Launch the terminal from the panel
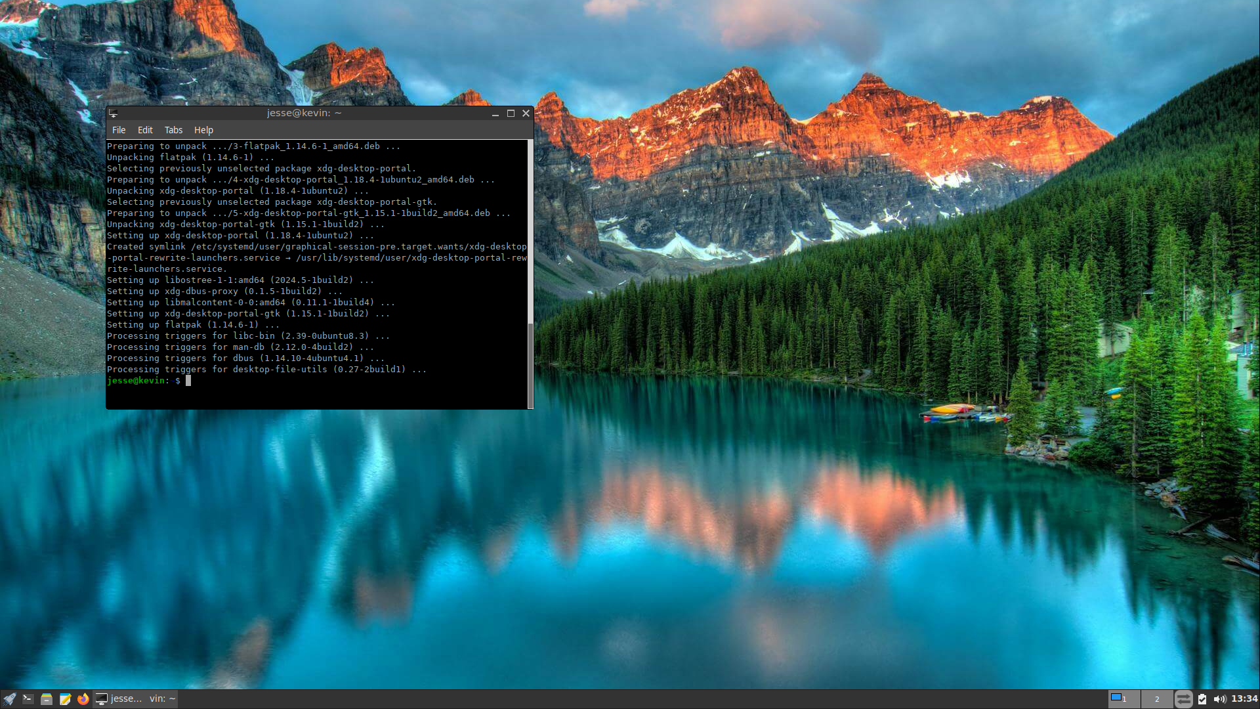1260x709 pixels. click(28, 699)
